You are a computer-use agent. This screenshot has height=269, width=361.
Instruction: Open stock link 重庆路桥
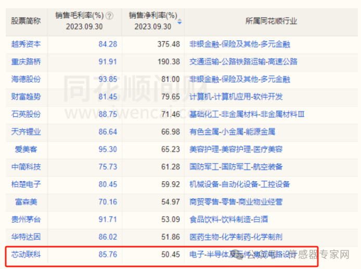tap(26, 62)
